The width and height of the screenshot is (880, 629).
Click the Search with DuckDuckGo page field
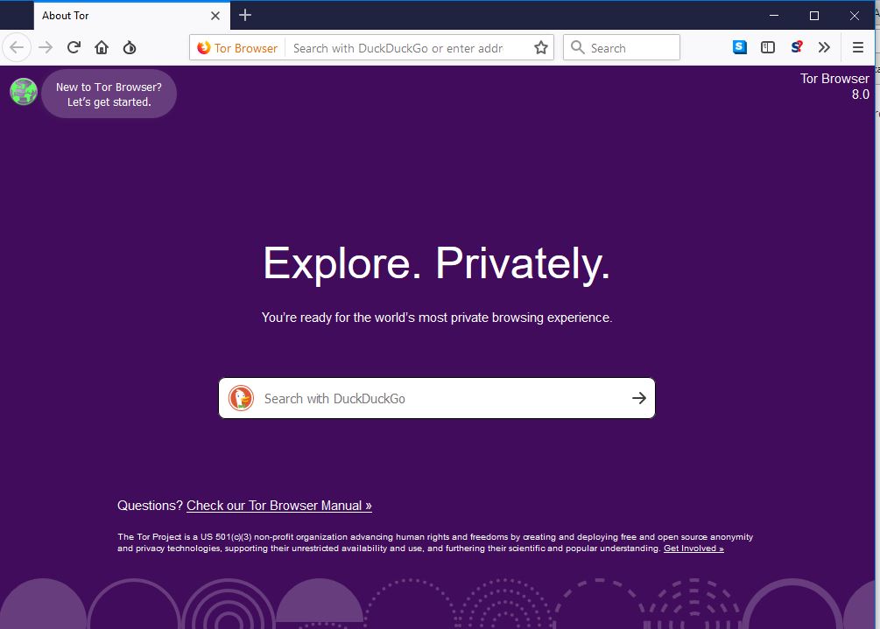click(437, 399)
